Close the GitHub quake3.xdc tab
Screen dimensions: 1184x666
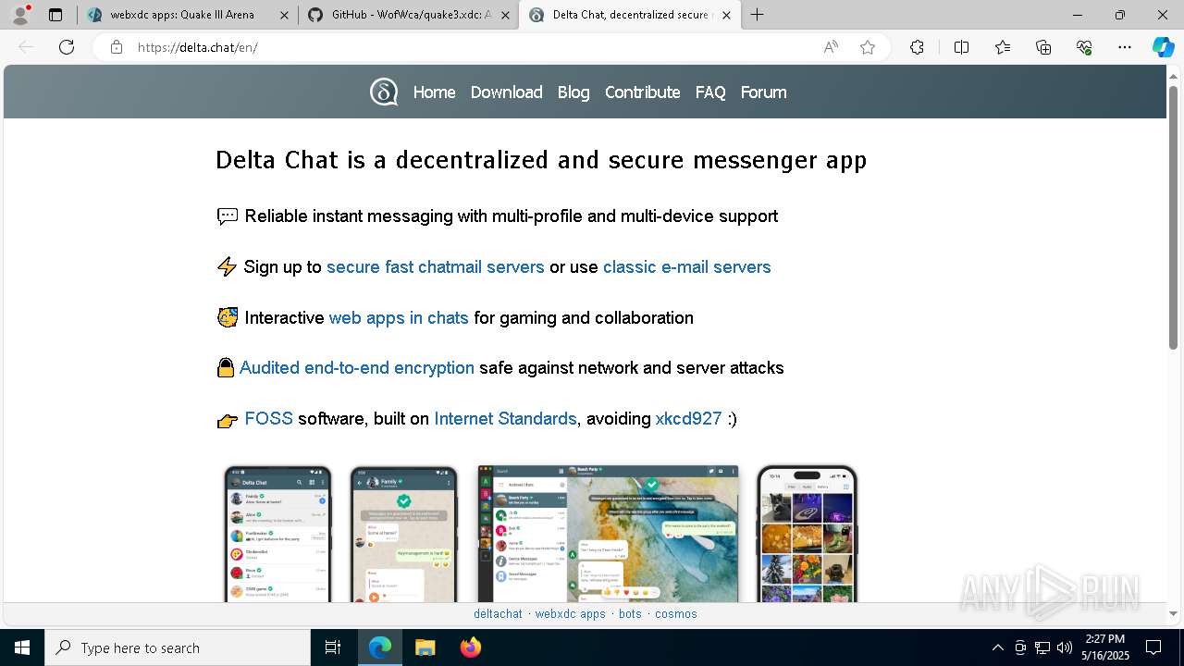click(505, 15)
